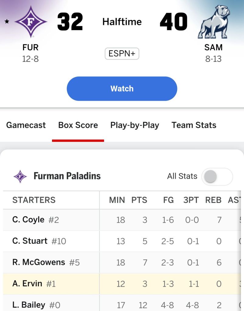Click the Furman diamond logo in scoreboard
Viewport: 244px width, 311px height.
pos(31,22)
